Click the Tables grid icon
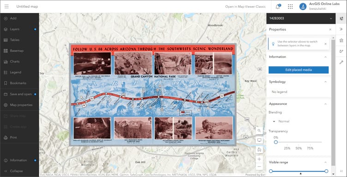This screenshot has height=177, width=347. point(6,40)
